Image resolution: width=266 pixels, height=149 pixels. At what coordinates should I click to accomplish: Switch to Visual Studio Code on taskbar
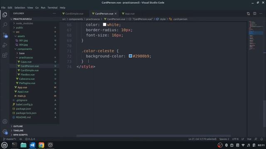coord(32,145)
